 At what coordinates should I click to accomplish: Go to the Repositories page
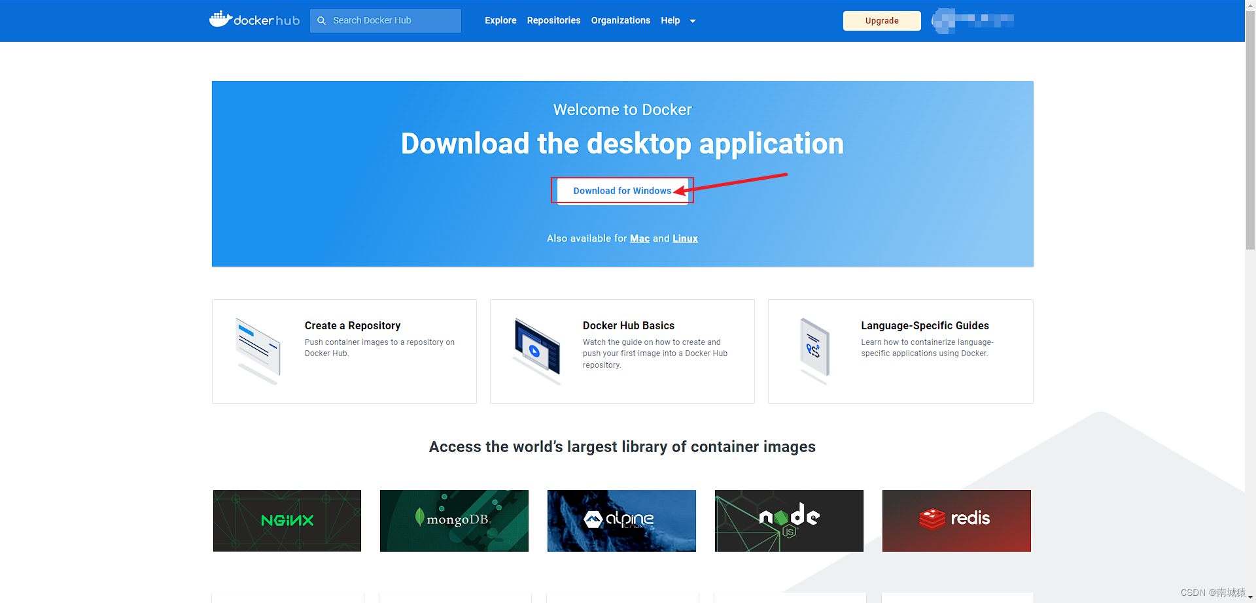coord(553,20)
